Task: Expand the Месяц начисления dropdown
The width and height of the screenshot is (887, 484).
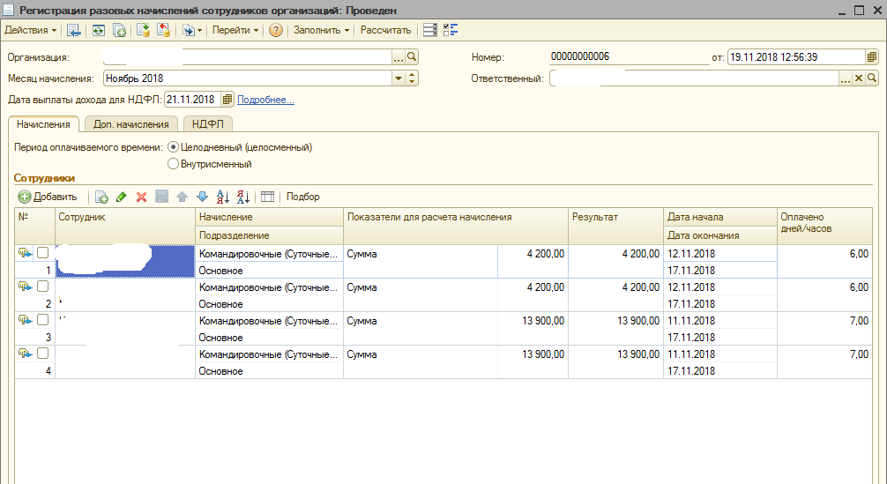Action: (x=399, y=78)
